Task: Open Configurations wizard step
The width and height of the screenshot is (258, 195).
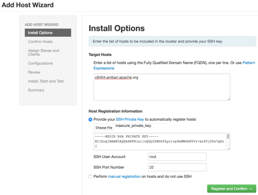Action: pos(40,63)
